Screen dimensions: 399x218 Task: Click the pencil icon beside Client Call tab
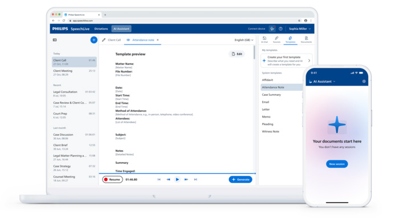104,40
